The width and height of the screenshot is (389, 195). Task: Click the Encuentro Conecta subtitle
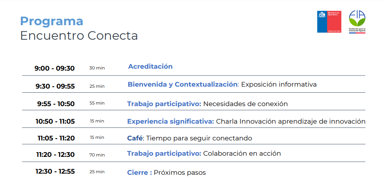pos(79,35)
